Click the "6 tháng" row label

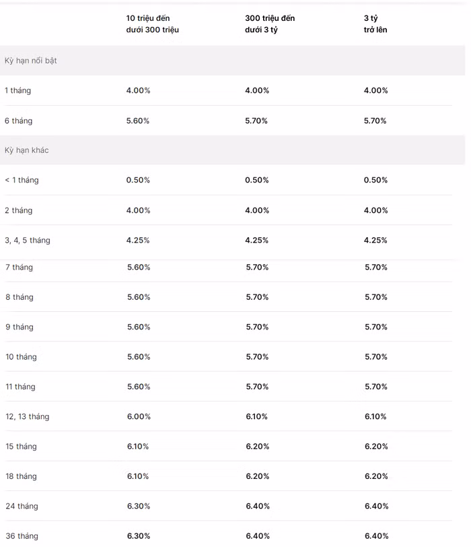pos(19,121)
